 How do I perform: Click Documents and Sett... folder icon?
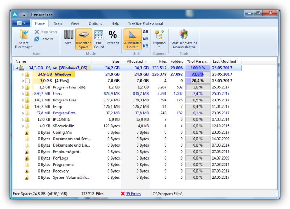click(28, 139)
